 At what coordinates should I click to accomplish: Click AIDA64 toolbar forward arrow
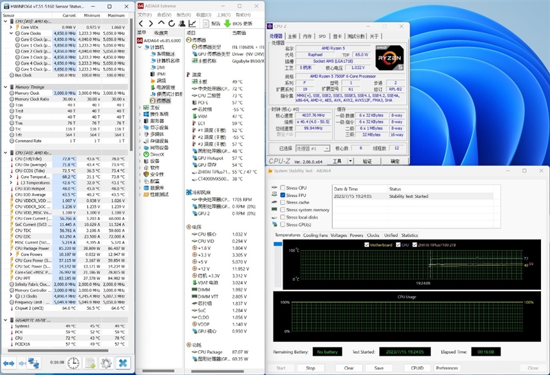point(151,23)
